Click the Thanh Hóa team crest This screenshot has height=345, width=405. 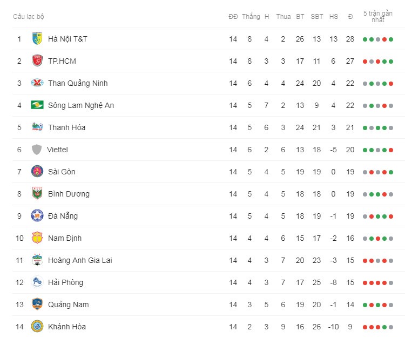[x=37, y=127]
